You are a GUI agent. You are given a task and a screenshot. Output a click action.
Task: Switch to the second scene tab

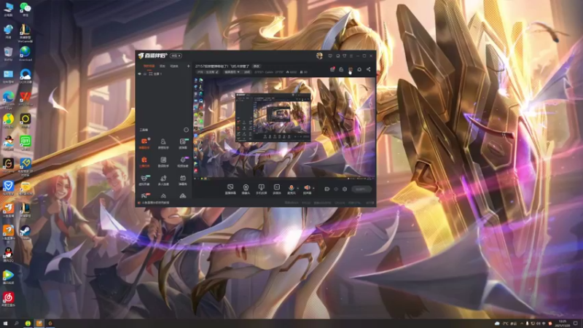pyautogui.click(x=162, y=66)
